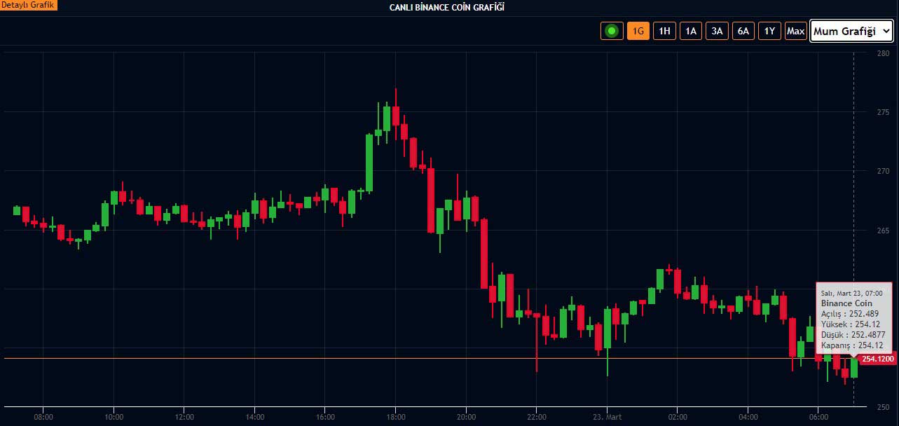Click the 08:00 time axis label
899x426 pixels.
43,416
